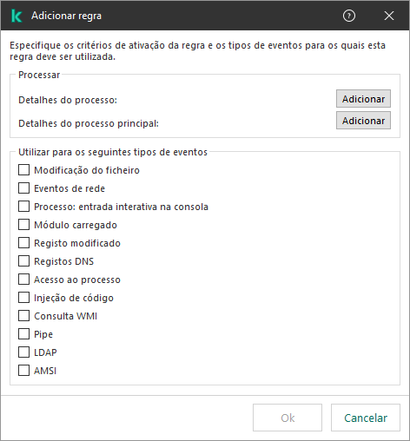410x441 pixels.
Task: Click the Kaspersky logo in title bar
Action: [17, 16]
